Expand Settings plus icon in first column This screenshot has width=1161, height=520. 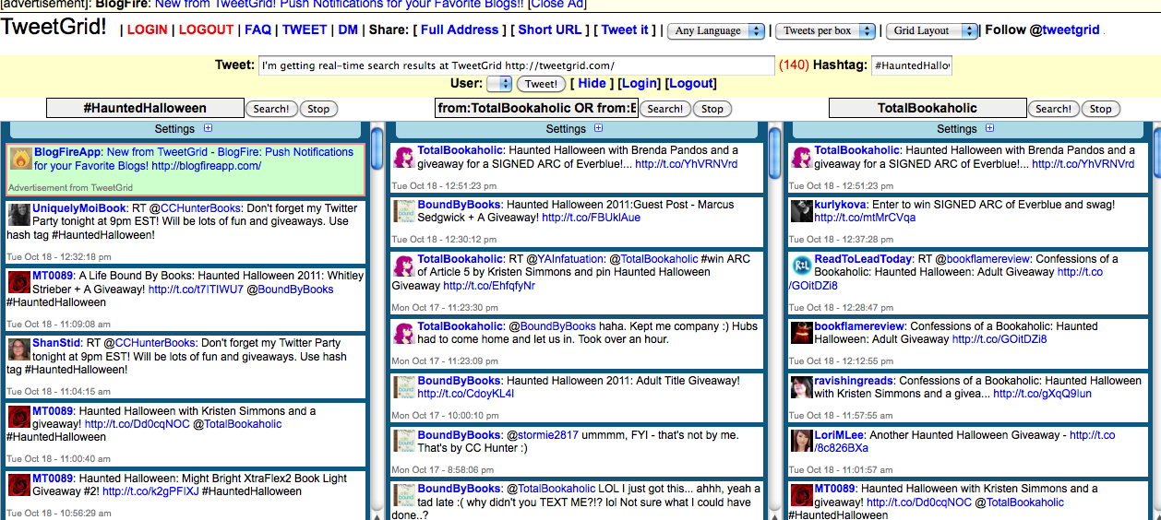[x=208, y=129]
